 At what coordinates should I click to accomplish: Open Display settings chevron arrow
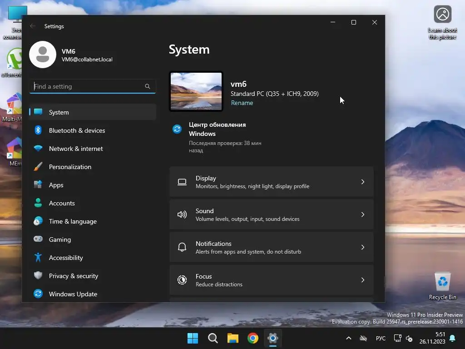(363, 182)
